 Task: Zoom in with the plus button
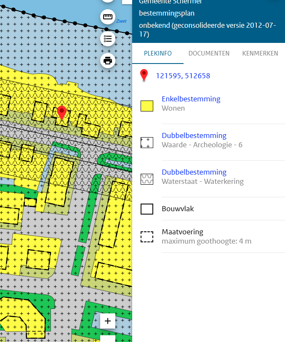point(108,321)
